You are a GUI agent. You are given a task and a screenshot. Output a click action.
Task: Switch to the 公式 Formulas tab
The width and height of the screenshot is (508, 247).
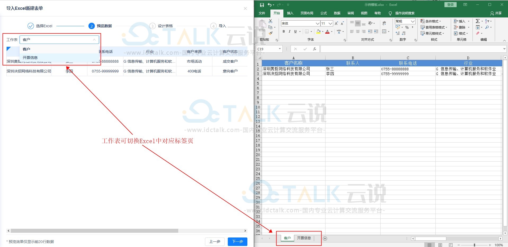324,13
